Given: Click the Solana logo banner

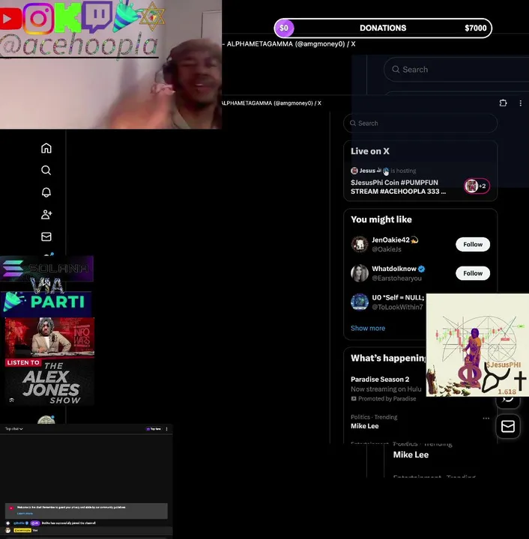Looking at the screenshot, I should click(46, 269).
